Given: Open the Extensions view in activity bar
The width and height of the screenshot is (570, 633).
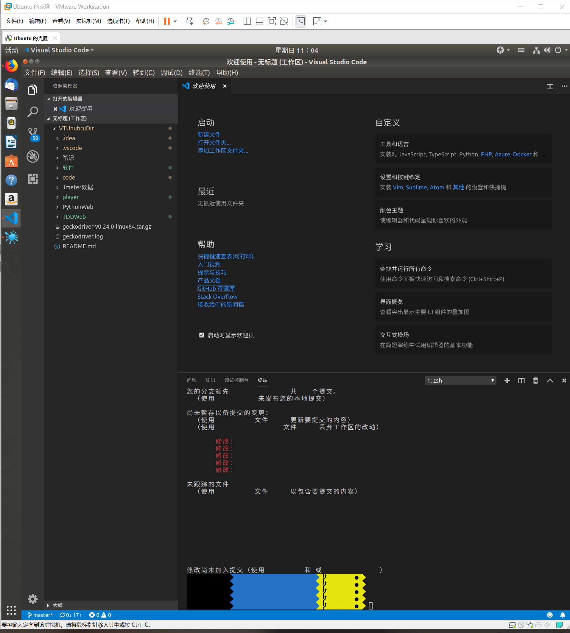Looking at the screenshot, I should [32, 179].
